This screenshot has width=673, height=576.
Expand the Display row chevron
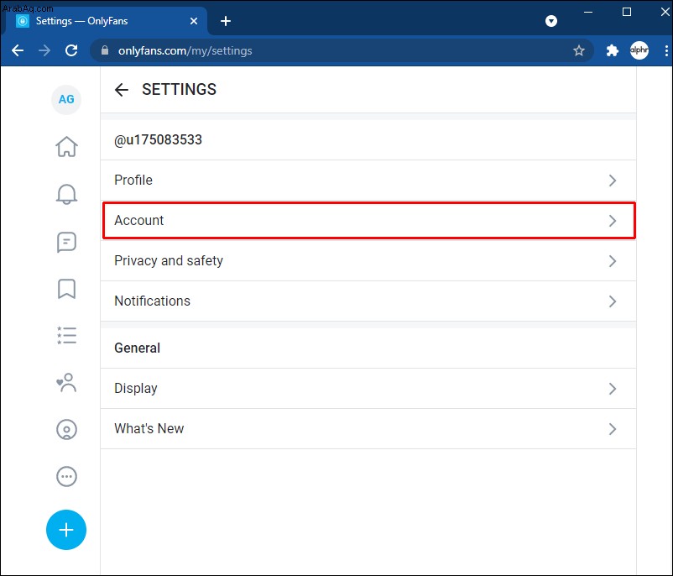pos(613,389)
